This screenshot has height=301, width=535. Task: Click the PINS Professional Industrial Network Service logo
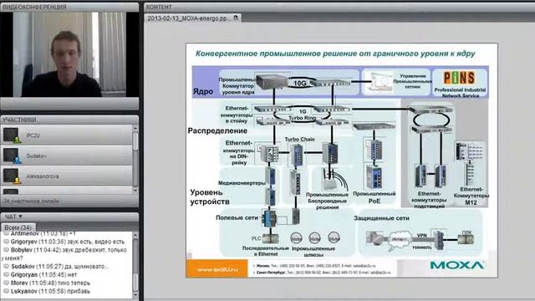click(460, 84)
